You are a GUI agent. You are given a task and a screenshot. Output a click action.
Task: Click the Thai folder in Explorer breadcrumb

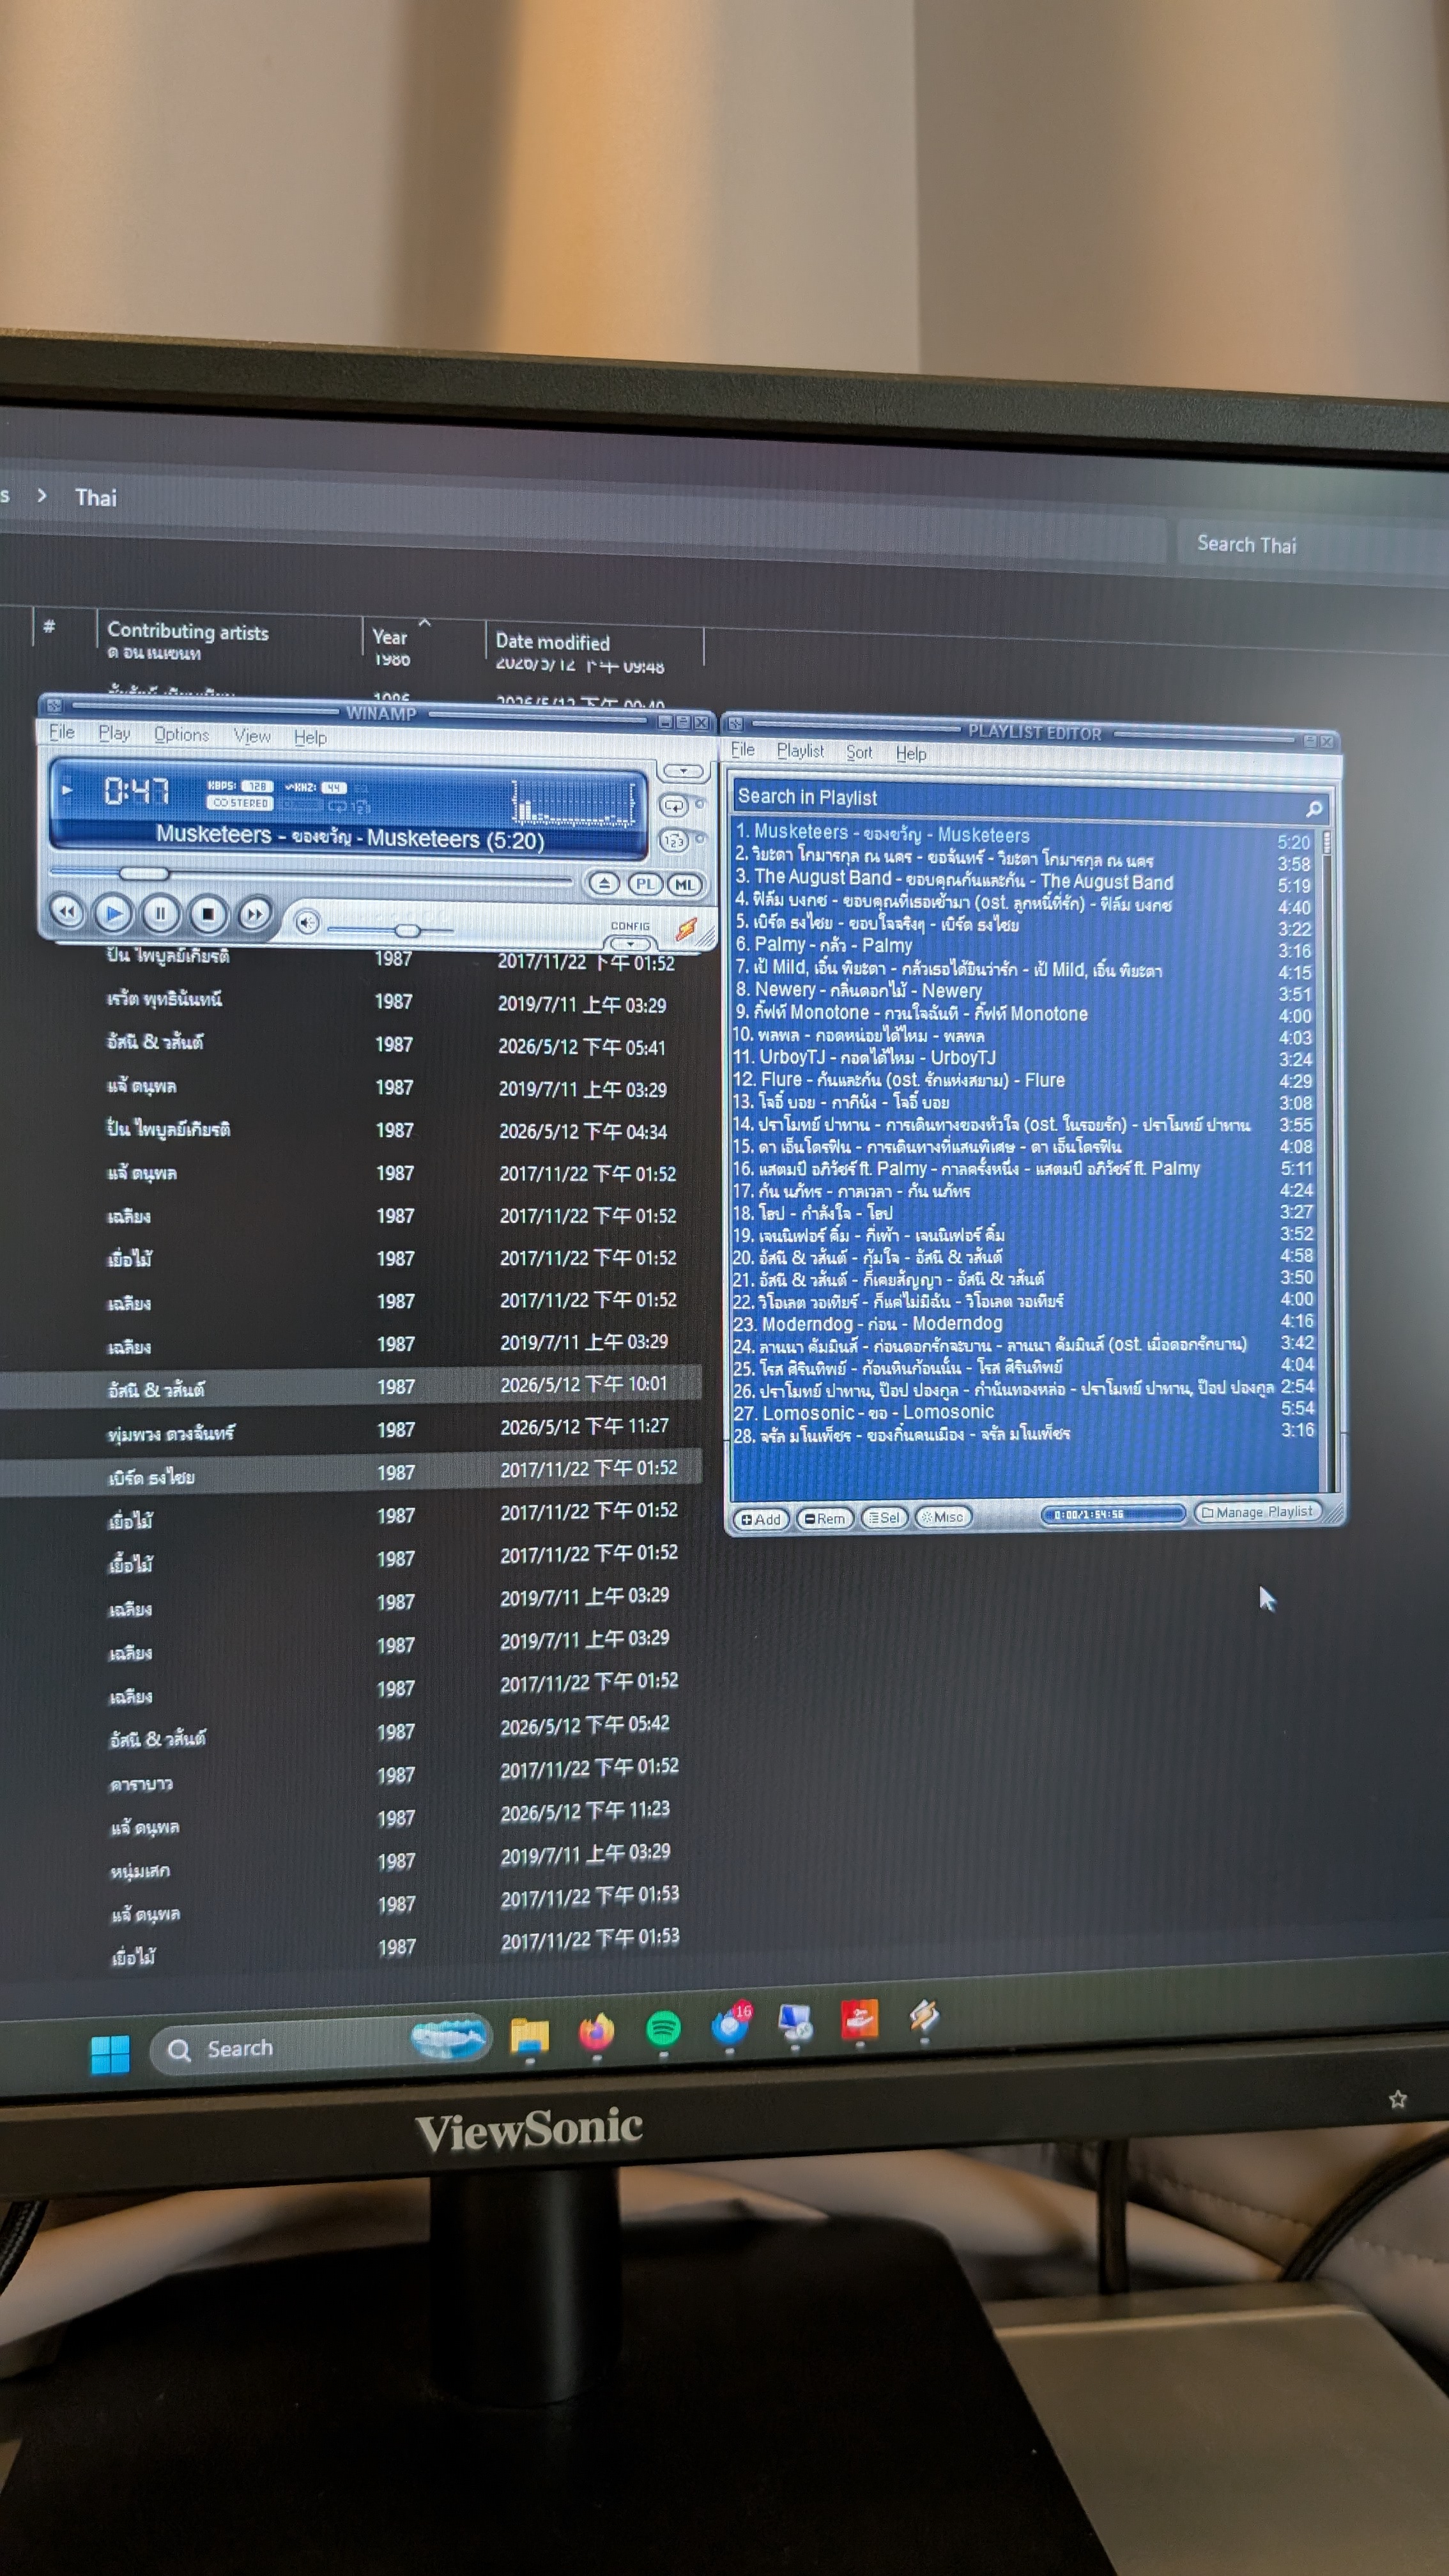pos(96,497)
